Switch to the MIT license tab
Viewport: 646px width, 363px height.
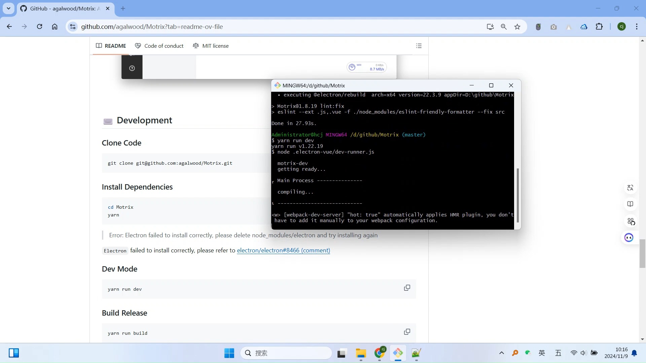pos(211,46)
